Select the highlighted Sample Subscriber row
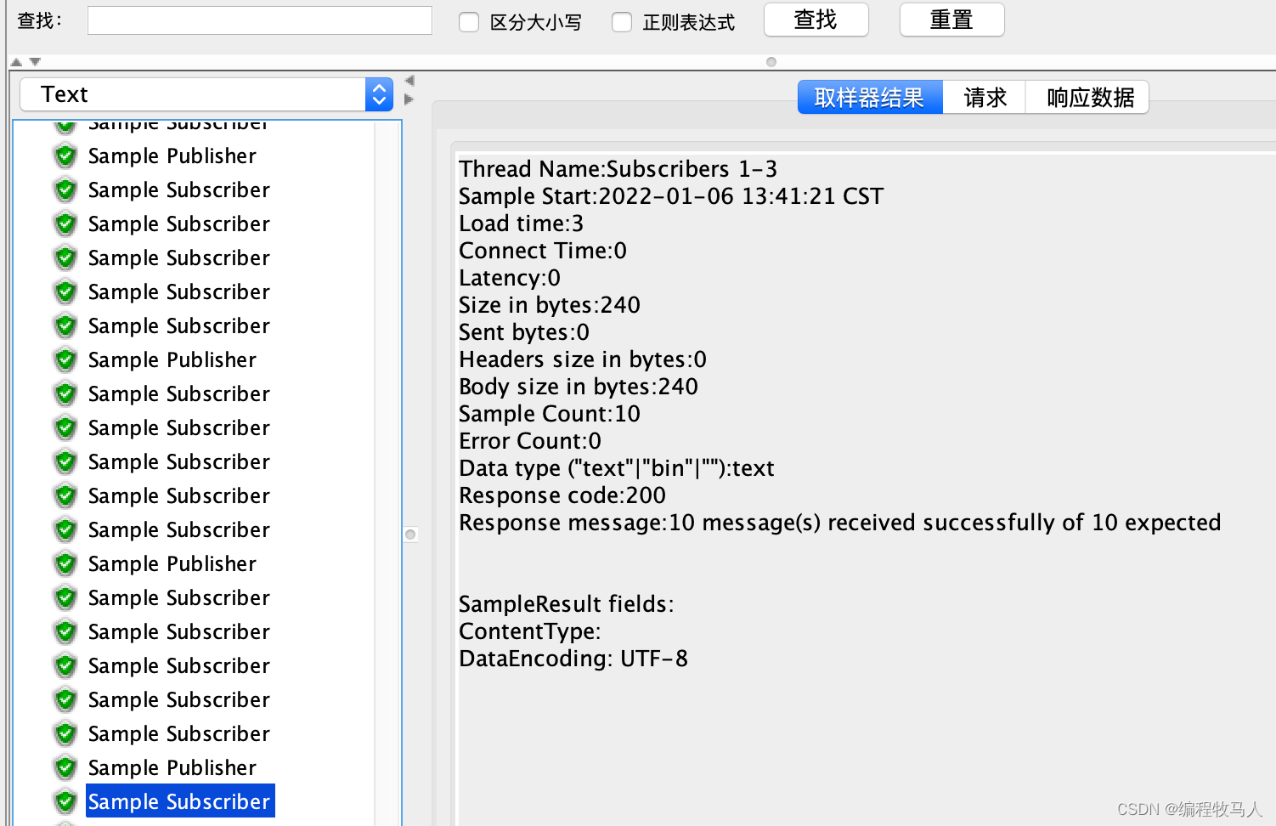The image size is (1276, 826). (180, 801)
